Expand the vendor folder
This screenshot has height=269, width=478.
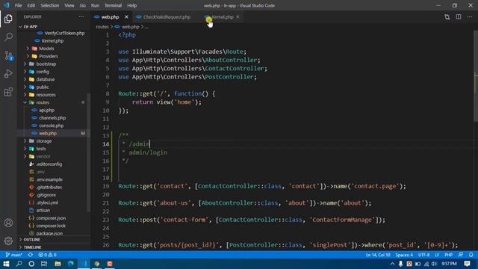coord(43,156)
